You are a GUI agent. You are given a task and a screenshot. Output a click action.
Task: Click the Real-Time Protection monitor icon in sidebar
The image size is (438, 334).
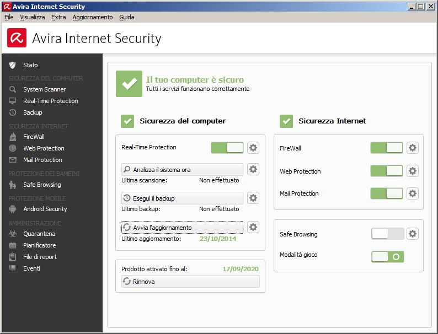click(12, 101)
